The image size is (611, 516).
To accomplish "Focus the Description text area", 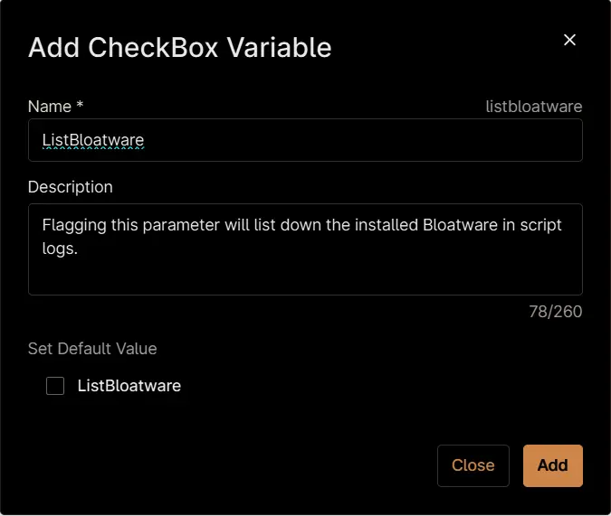I will 305,249.
